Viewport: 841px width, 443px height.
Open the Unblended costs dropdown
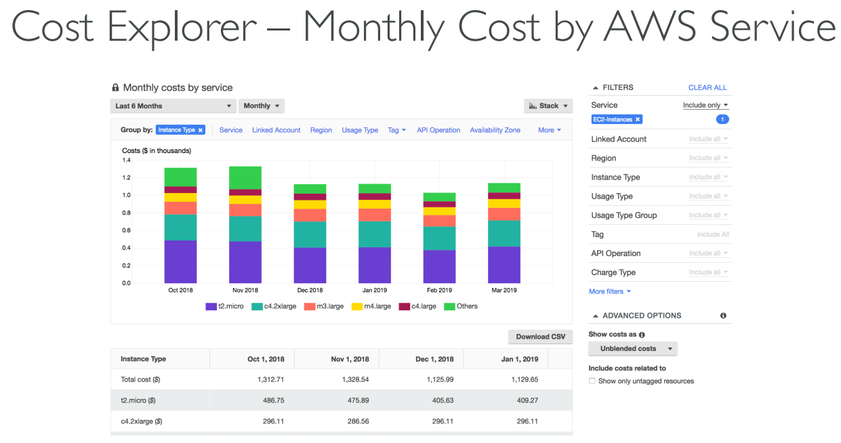click(x=632, y=349)
